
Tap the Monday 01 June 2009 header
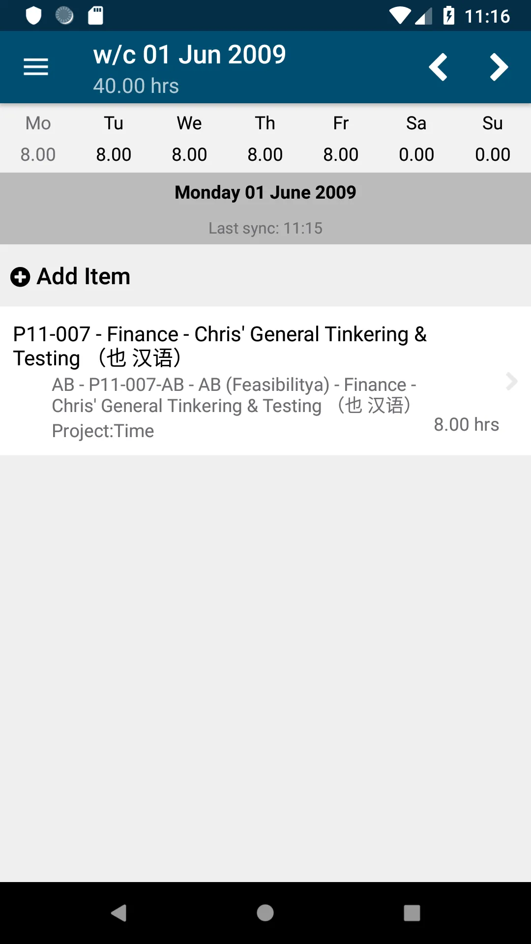(265, 192)
